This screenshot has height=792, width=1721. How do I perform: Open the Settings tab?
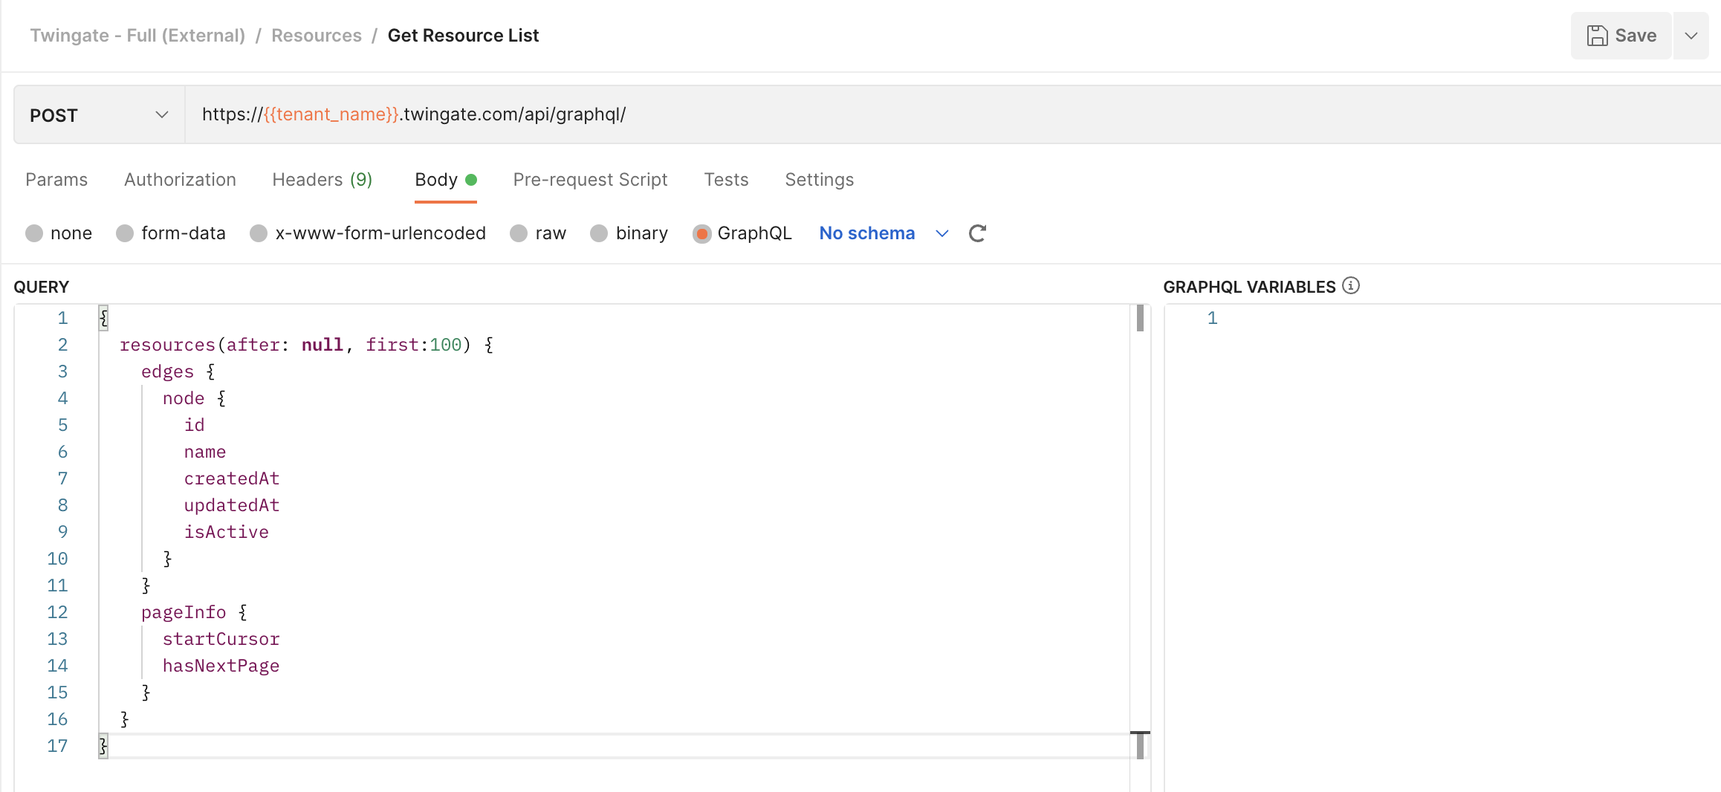(x=819, y=180)
